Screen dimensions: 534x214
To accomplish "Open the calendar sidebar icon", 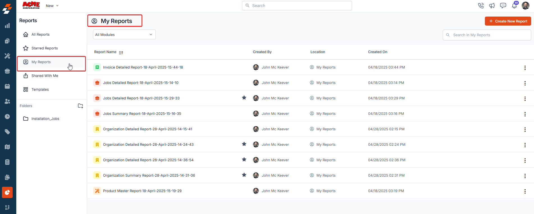I will (x=7, y=86).
